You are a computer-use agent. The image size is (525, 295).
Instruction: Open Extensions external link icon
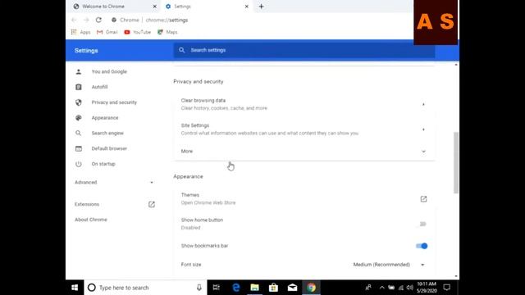coord(152,204)
